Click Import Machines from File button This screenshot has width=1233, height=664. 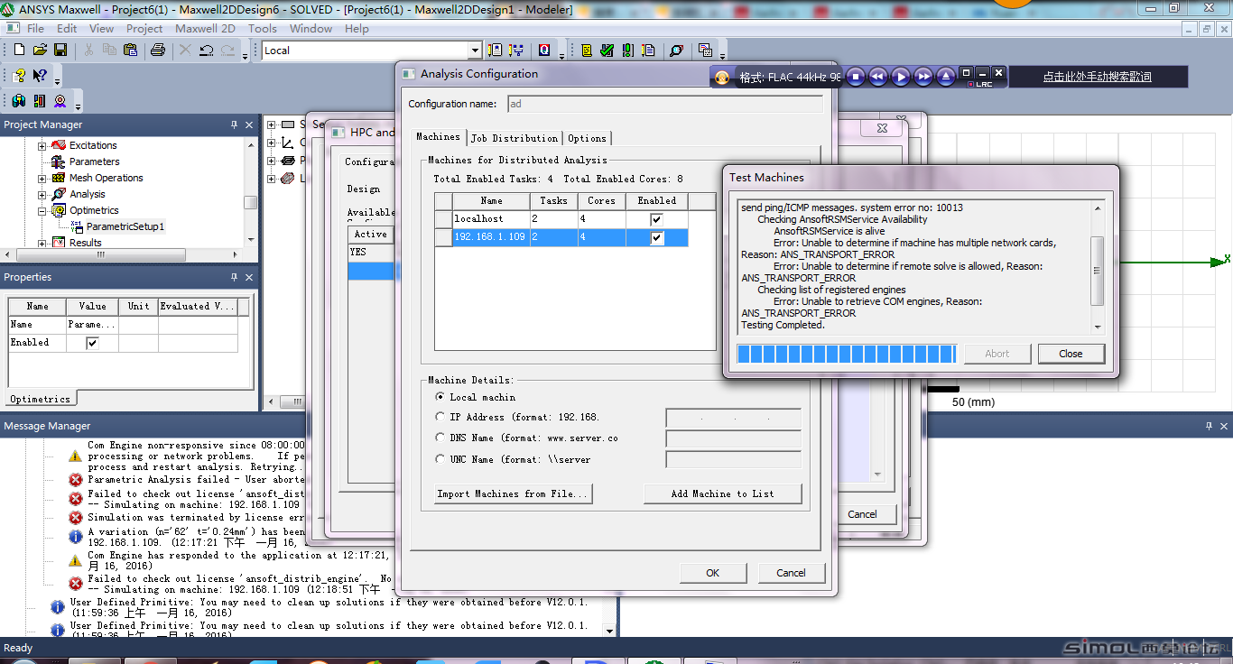[513, 493]
